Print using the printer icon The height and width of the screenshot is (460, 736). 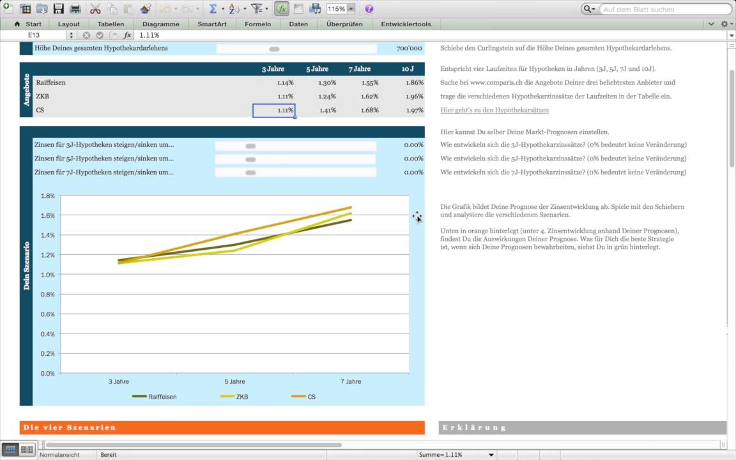click(75, 8)
